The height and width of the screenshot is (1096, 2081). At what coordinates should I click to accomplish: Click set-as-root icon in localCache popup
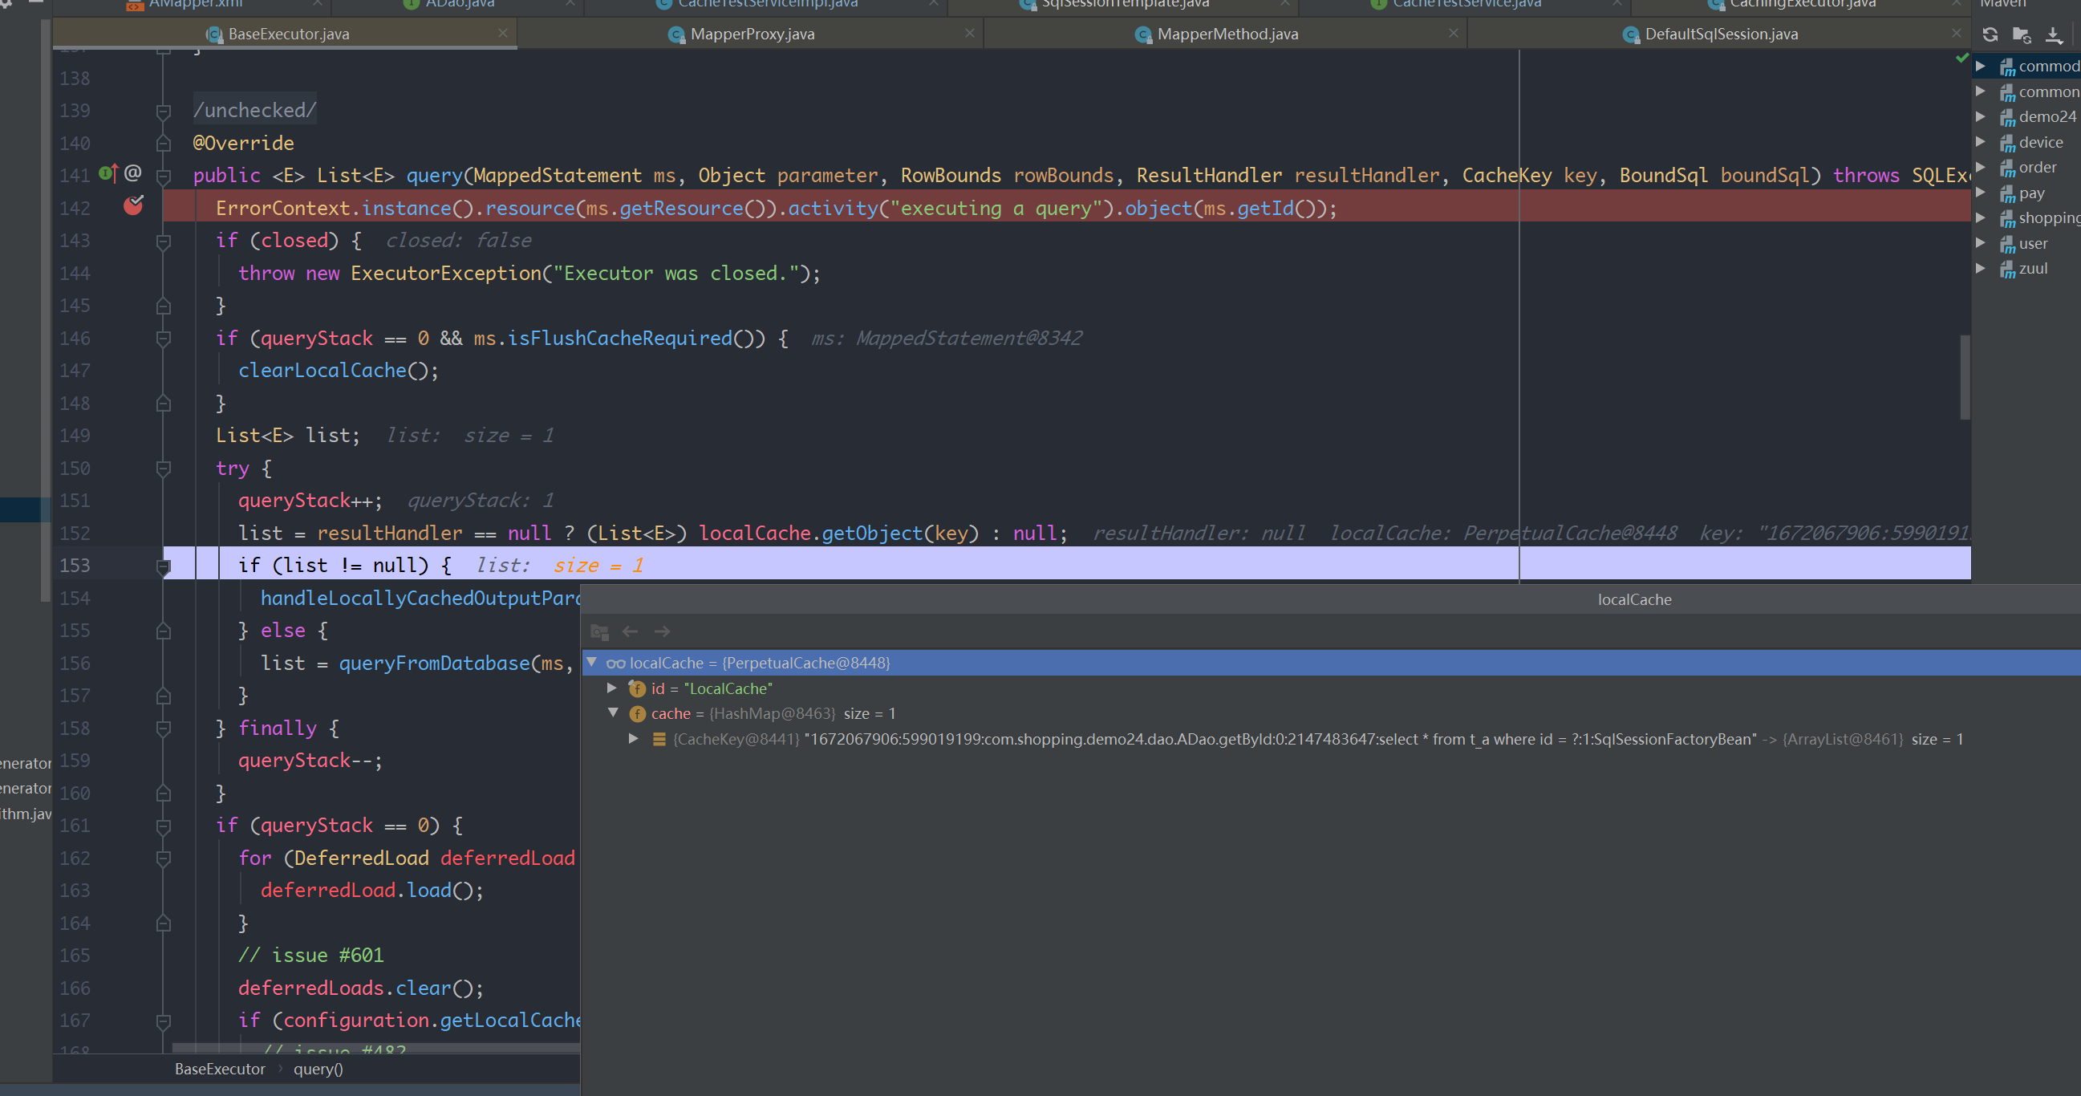click(x=599, y=631)
